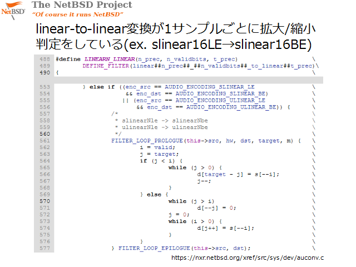Click "(ex. slinear16LE→slinear16BE)" title text
Viewport: 356px width, 267px height.
(217, 44)
